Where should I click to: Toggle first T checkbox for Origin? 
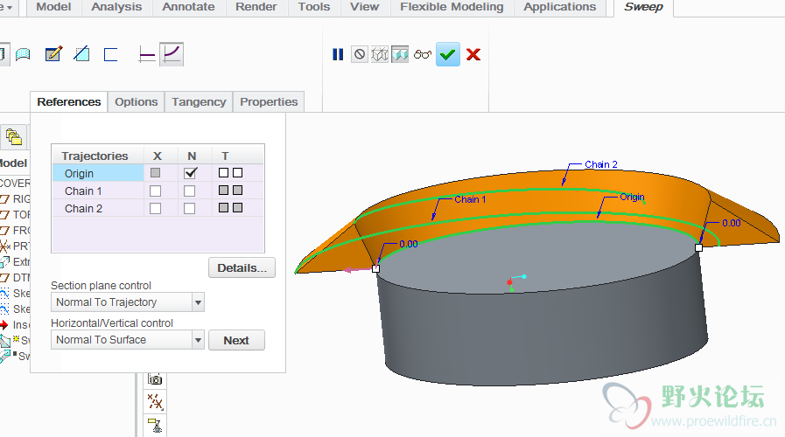(x=223, y=172)
